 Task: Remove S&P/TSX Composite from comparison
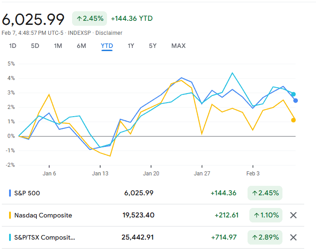tap(293, 237)
